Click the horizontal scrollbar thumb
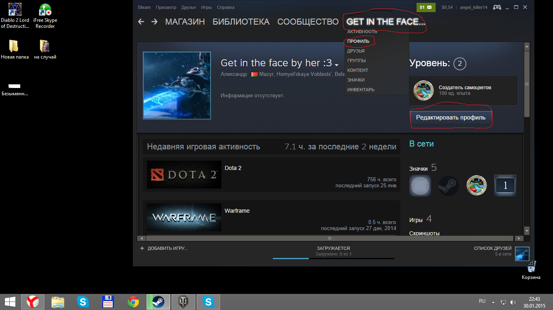The image size is (553, 310). point(330,238)
